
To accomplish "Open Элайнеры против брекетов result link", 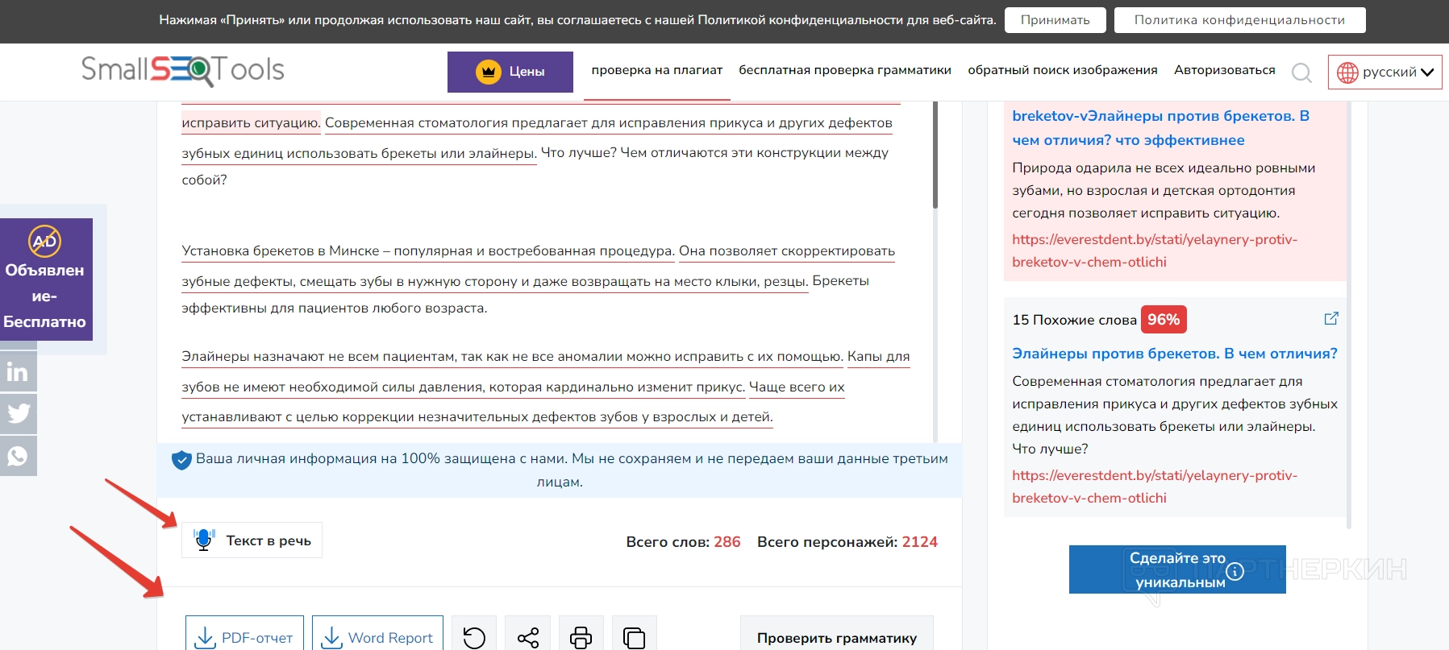I will [x=1174, y=354].
